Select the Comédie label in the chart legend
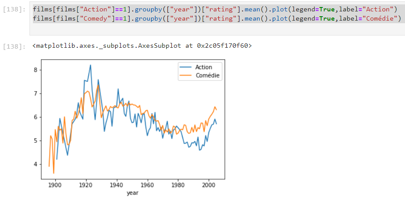Viewport: 405px width, 198px height. [x=207, y=75]
